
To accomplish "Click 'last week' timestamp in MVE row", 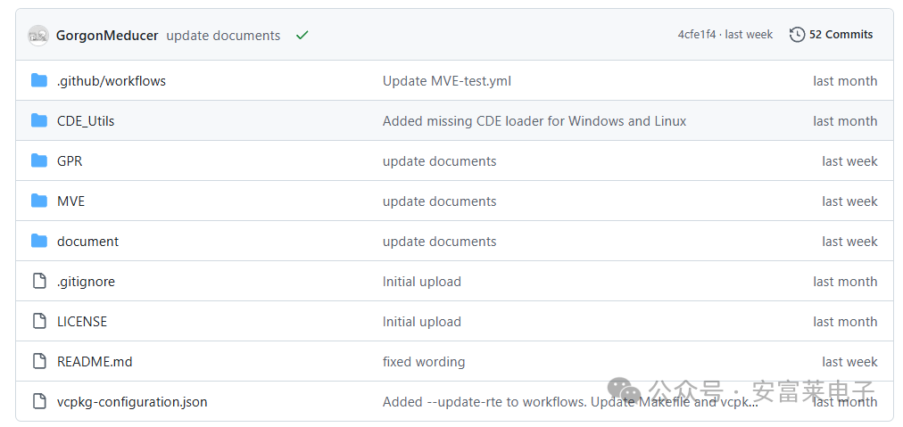I will pos(849,201).
